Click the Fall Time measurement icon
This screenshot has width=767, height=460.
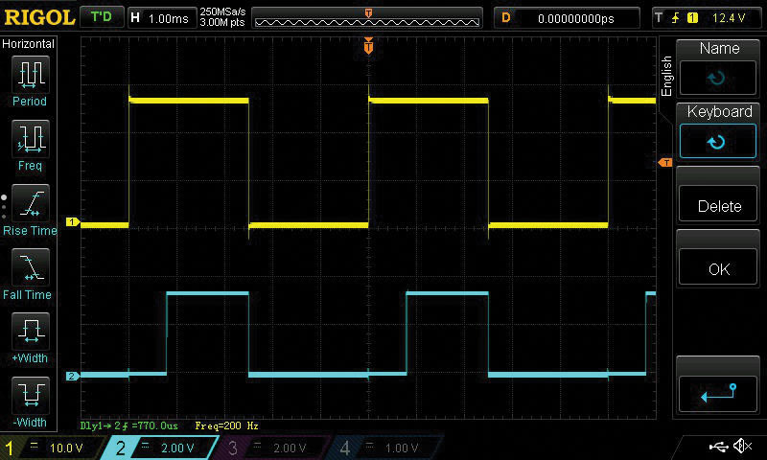pos(30,267)
